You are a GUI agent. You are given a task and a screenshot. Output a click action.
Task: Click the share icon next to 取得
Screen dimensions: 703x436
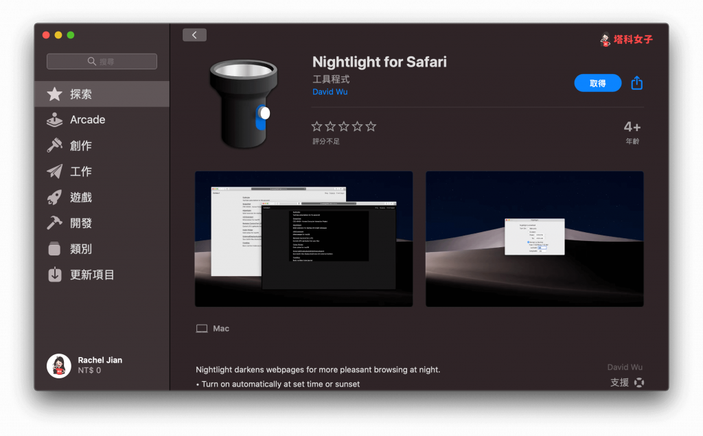636,82
